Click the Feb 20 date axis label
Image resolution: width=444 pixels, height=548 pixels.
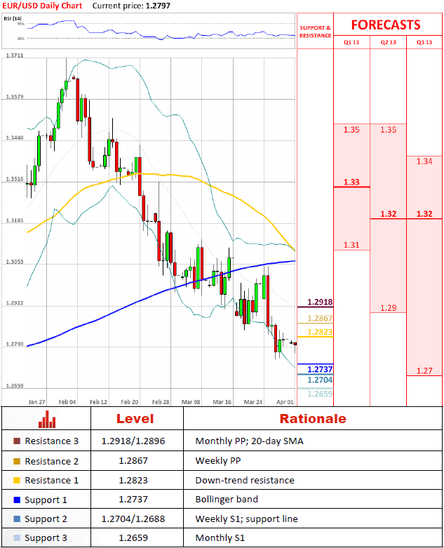coord(130,402)
